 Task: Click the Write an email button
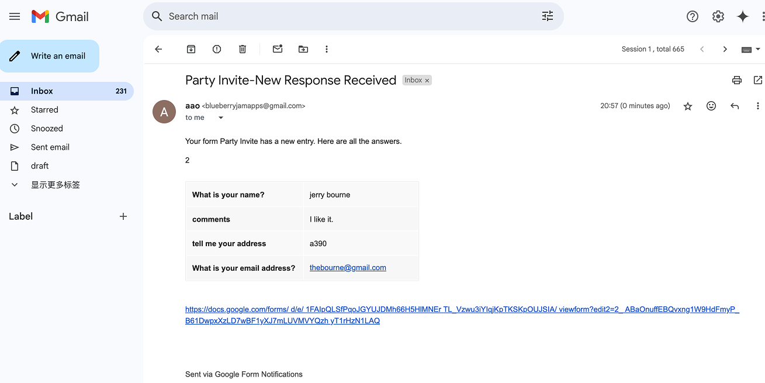[x=50, y=56]
